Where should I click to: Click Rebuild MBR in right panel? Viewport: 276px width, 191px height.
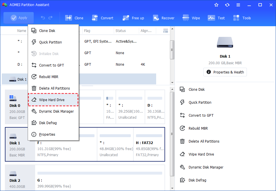(194, 128)
